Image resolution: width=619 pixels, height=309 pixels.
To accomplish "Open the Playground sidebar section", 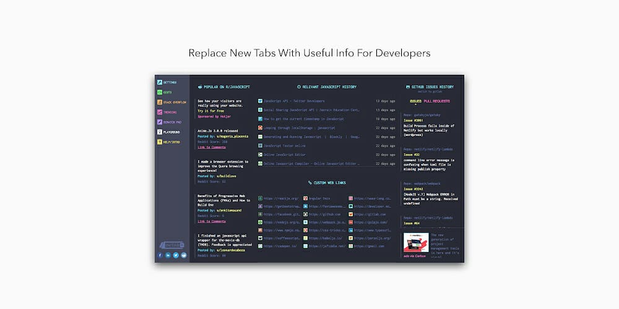I will 168,132.
